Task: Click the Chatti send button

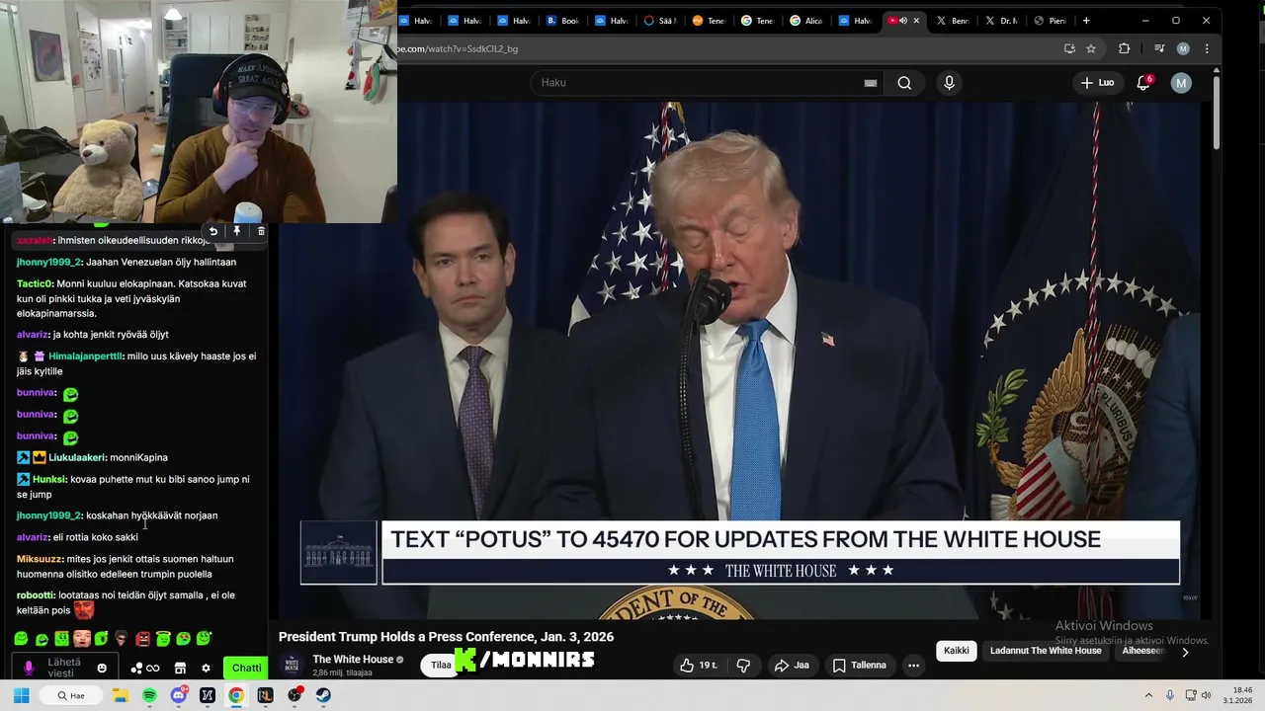Action: [246, 668]
